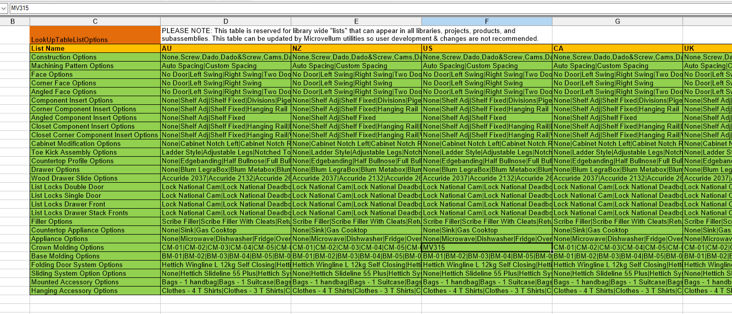Select CA column Construction Options None,Screw cell
The image size is (732, 314).
(617, 57)
